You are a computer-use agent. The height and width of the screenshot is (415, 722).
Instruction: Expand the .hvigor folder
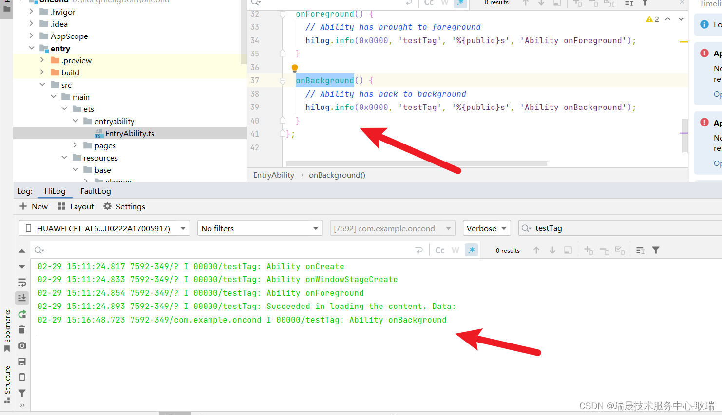(x=31, y=12)
